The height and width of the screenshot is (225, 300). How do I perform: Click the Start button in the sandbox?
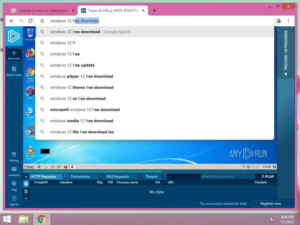[x=28, y=167]
